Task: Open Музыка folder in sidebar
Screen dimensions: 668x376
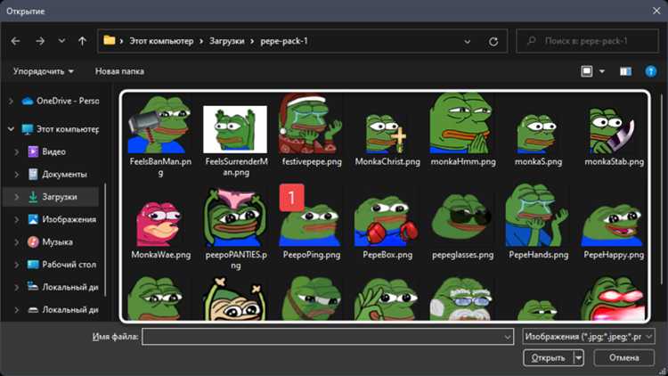Action: pos(50,242)
